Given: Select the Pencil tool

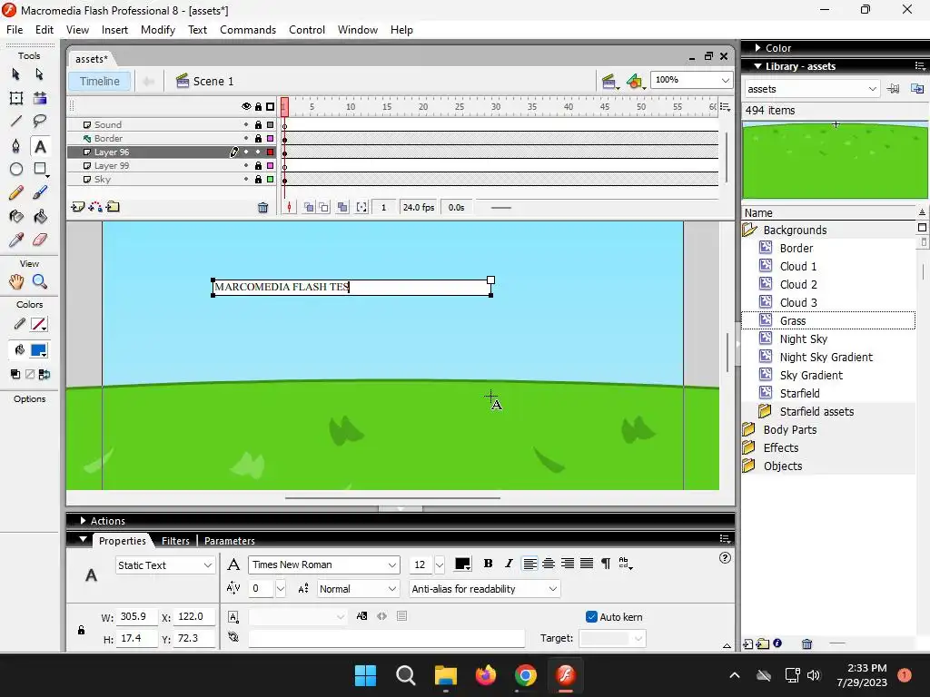Looking at the screenshot, I should pyautogui.click(x=16, y=192).
